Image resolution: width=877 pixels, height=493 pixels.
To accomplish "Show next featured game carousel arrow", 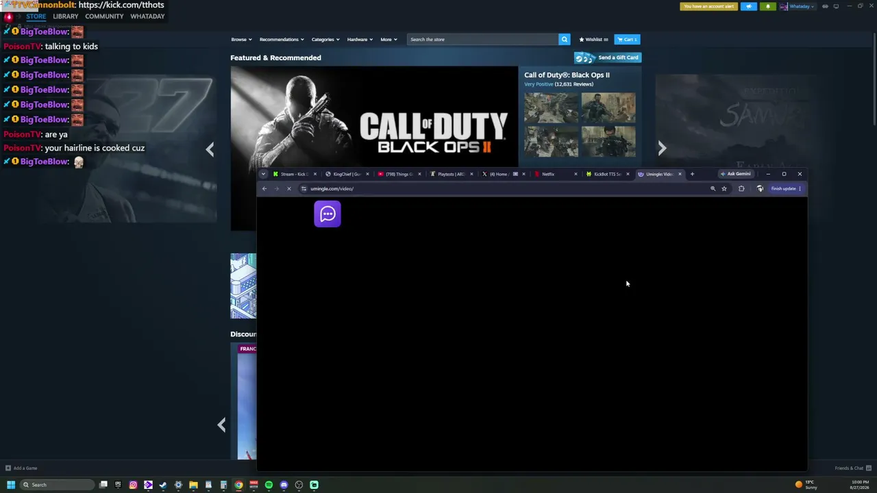I will pyautogui.click(x=662, y=149).
